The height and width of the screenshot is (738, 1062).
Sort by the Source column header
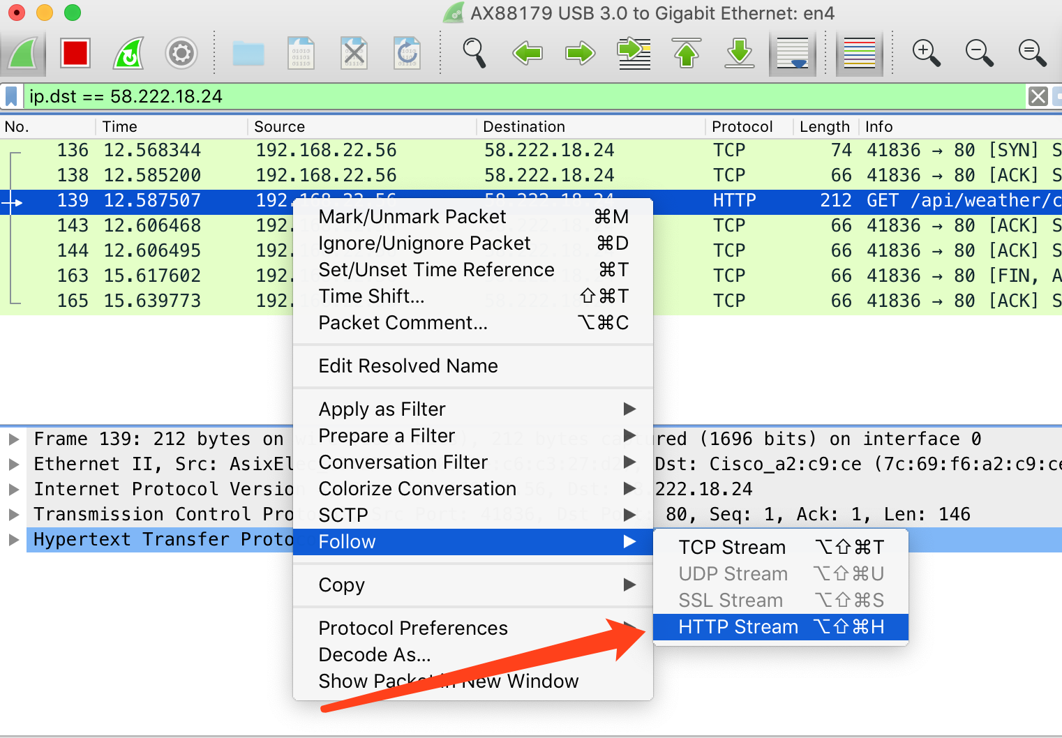pyautogui.click(x=362, y=126)
